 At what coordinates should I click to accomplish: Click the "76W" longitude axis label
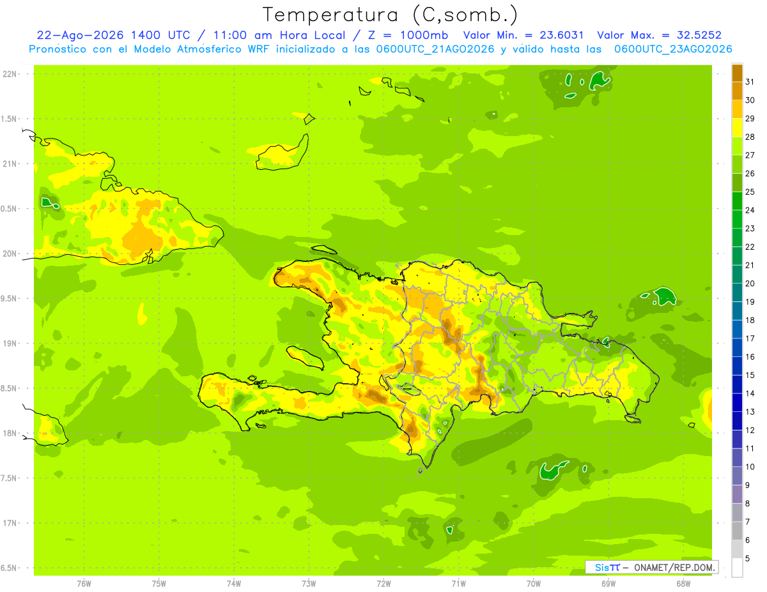84,584
